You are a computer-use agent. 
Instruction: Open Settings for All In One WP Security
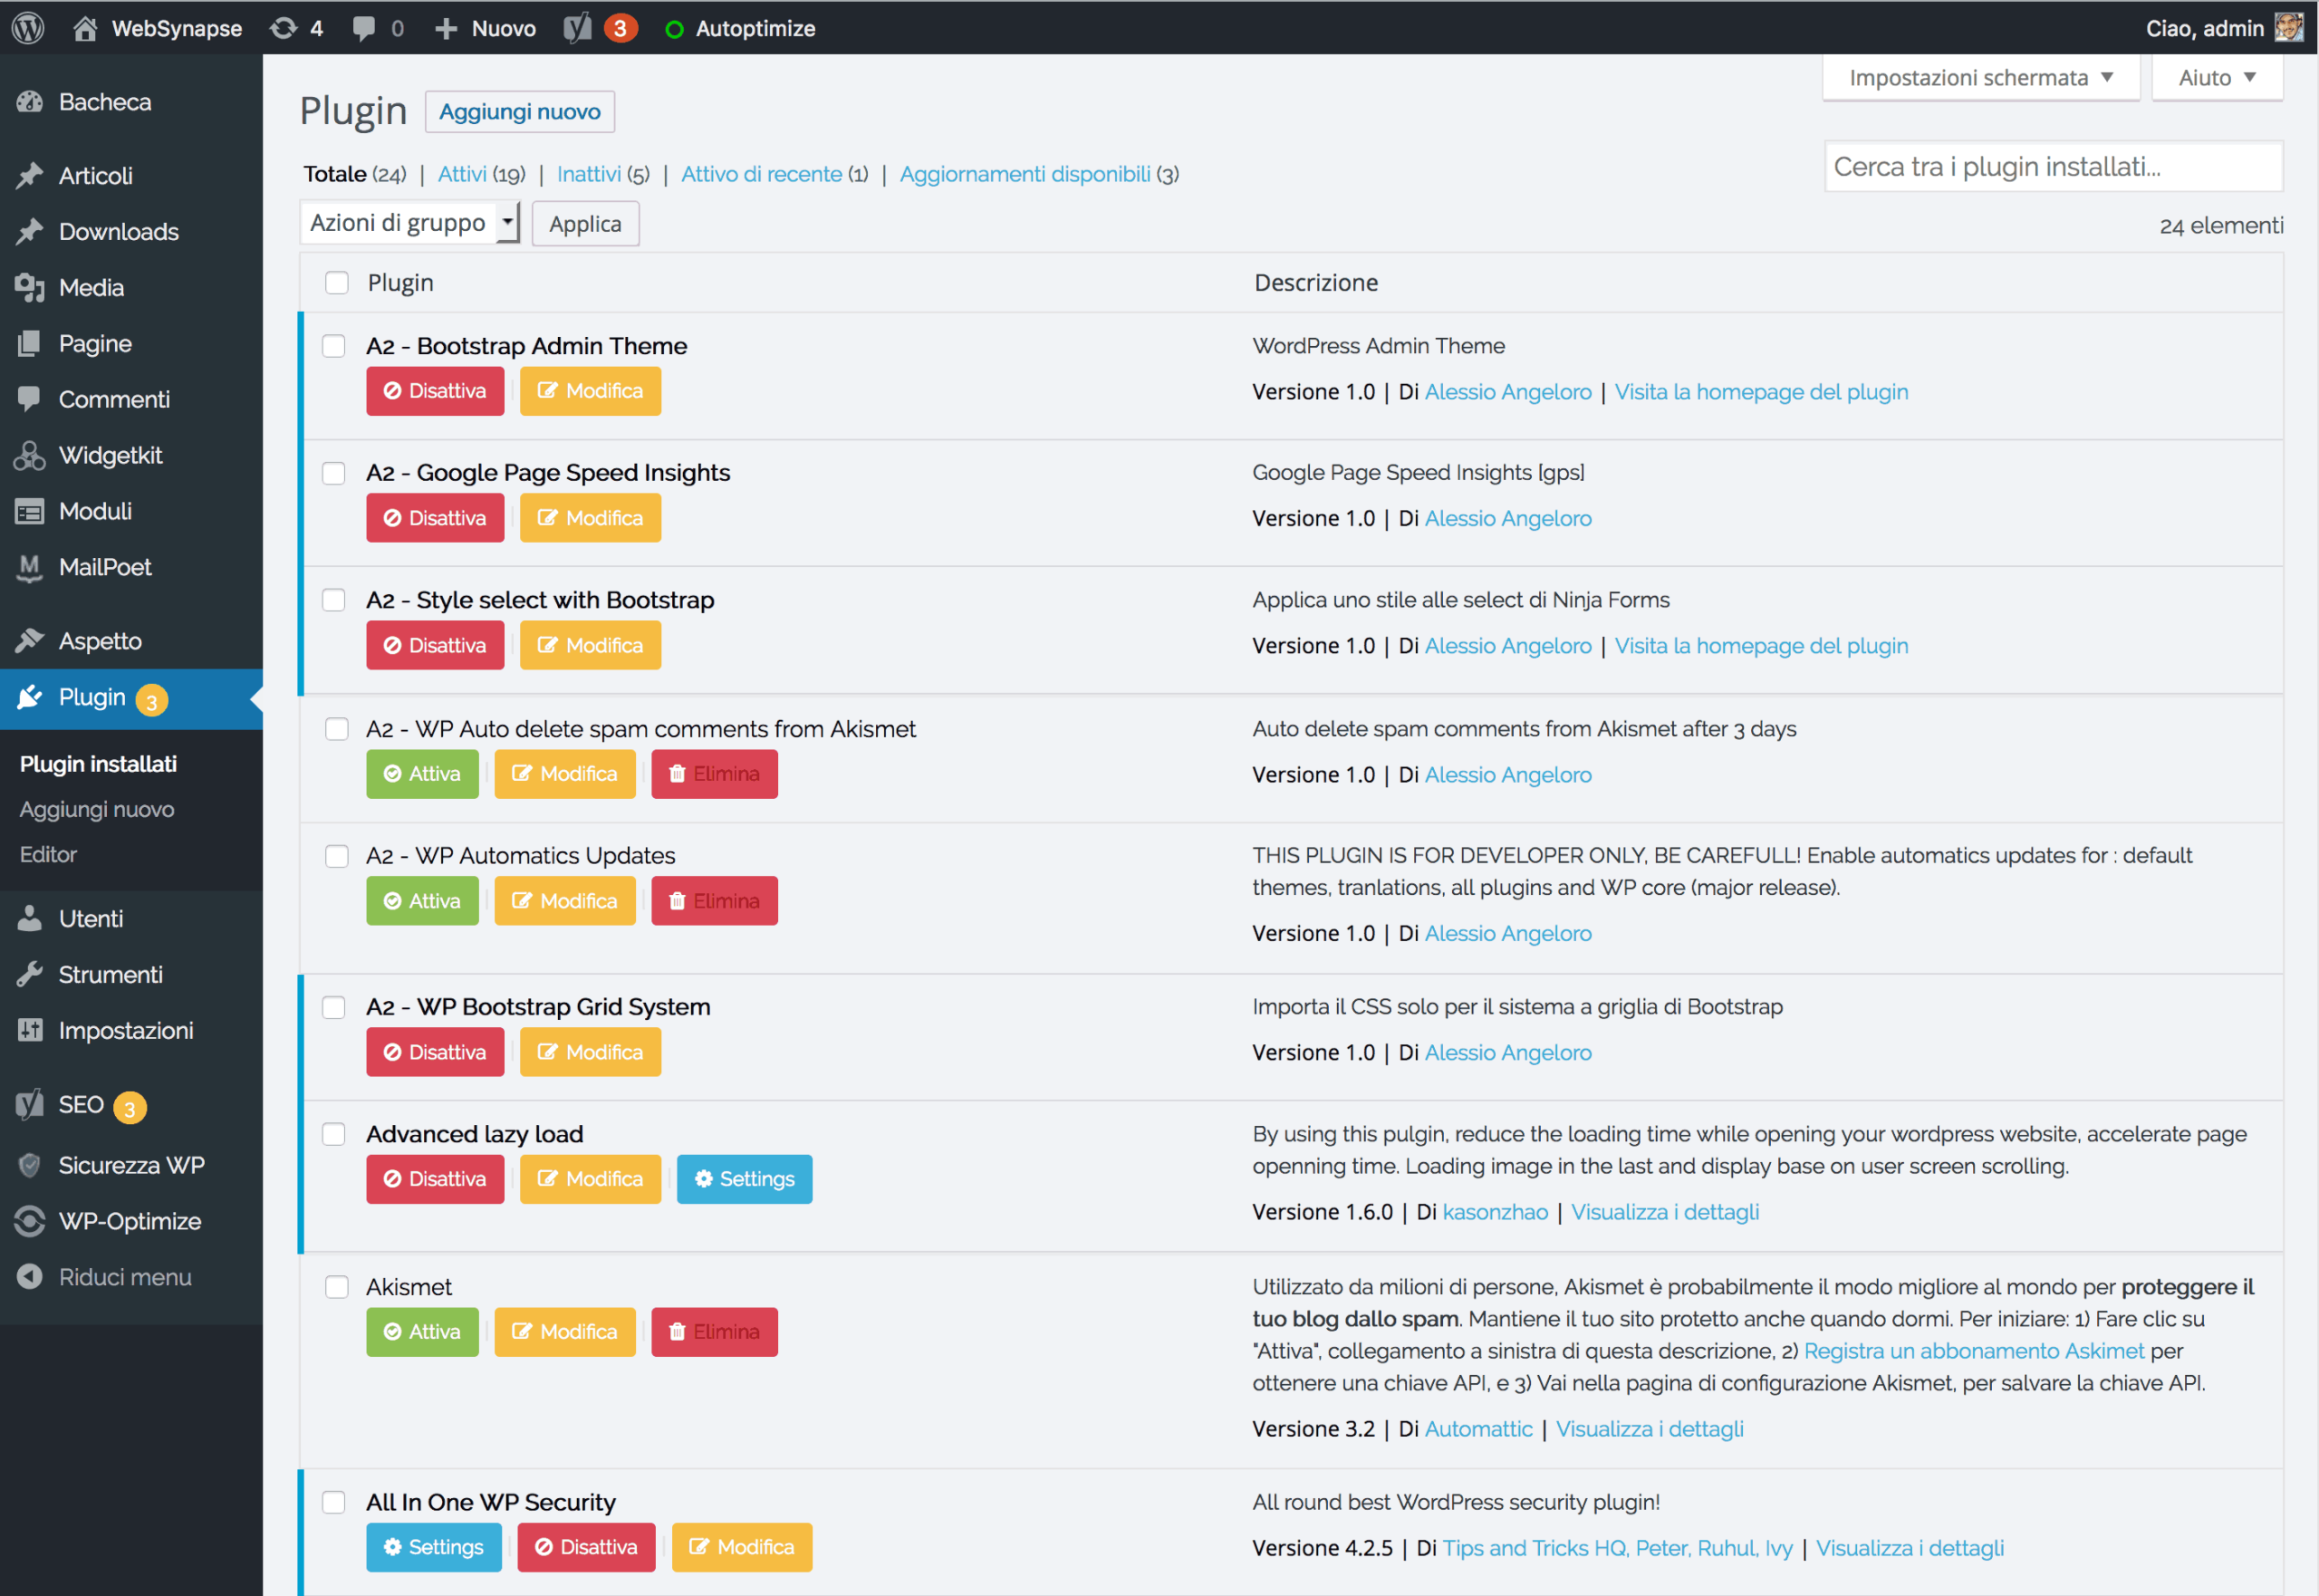click(433, 1547)
